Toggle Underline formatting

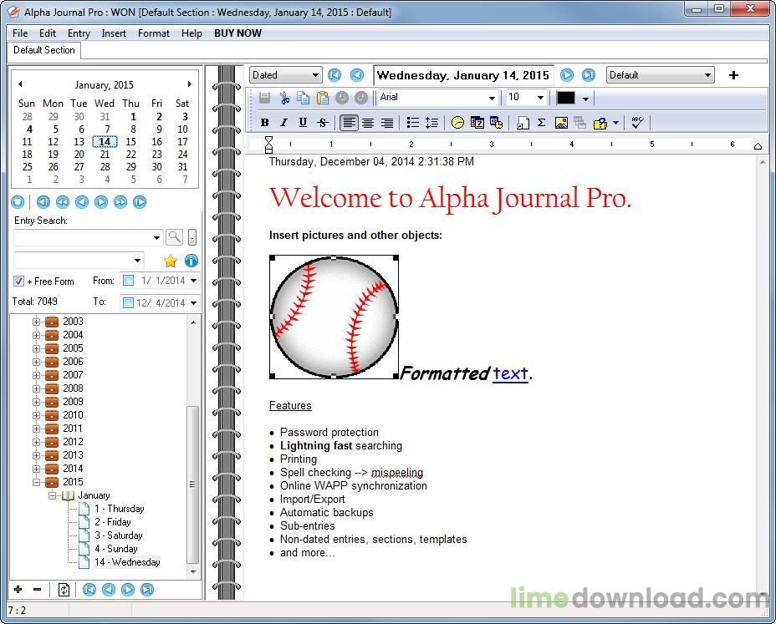coord(303,123)
